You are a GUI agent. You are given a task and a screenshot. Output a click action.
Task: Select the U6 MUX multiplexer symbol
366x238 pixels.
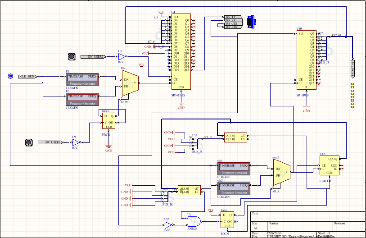[130, 83]
